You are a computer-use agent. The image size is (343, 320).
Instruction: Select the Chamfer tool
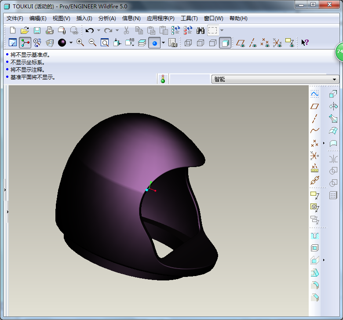314,297
